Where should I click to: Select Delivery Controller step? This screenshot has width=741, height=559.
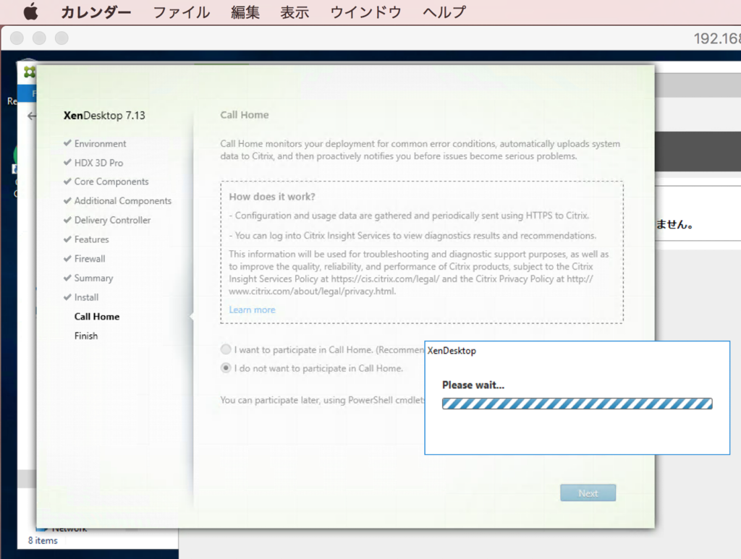coord(112,220)
